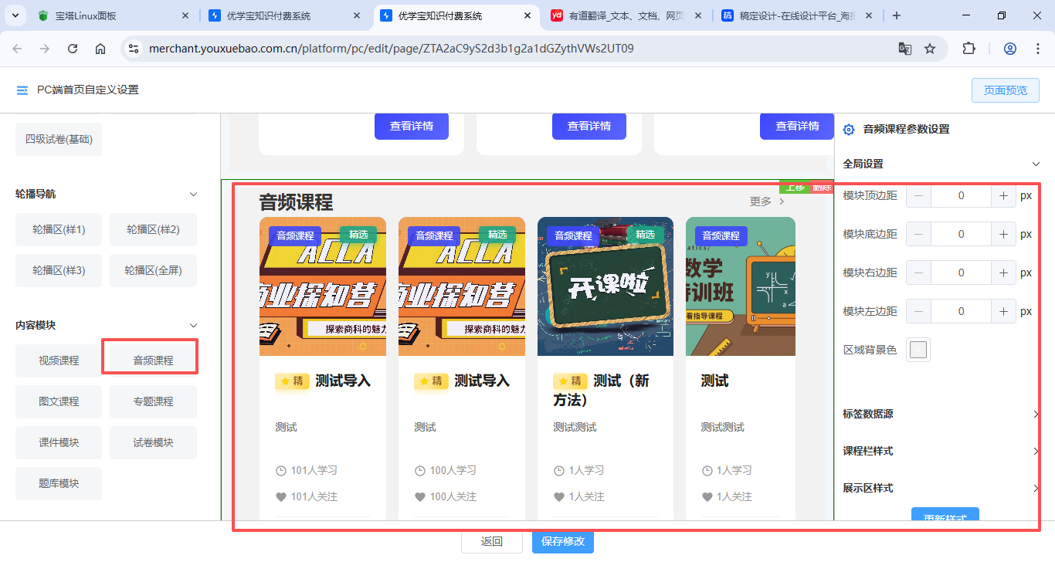Click the translate page icon
Viewport: 1055px width, 562px height.
click(x=904, y=49)
